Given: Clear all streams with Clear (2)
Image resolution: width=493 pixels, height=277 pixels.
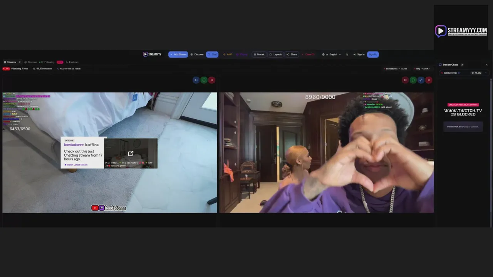Looking at the screenshot, I should (x=308, y=54).
